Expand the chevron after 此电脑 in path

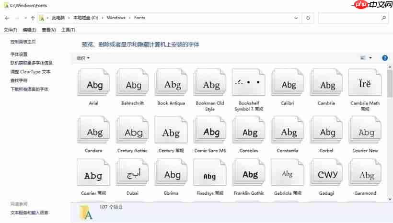point(69,18)
